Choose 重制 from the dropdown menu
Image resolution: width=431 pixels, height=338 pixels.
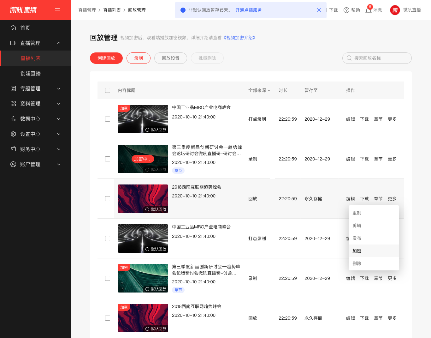pos(374,213)
